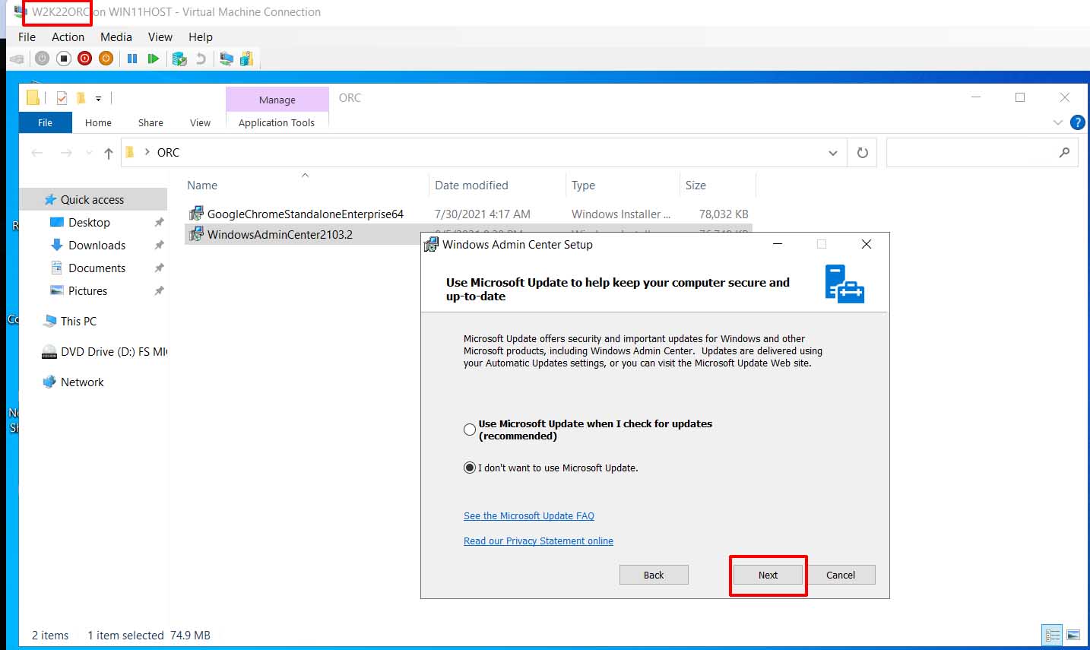This screenshot has height=650, width=1090.
Task: Click the Forward arrow in Explorer navigation
Action: [66, 153]
